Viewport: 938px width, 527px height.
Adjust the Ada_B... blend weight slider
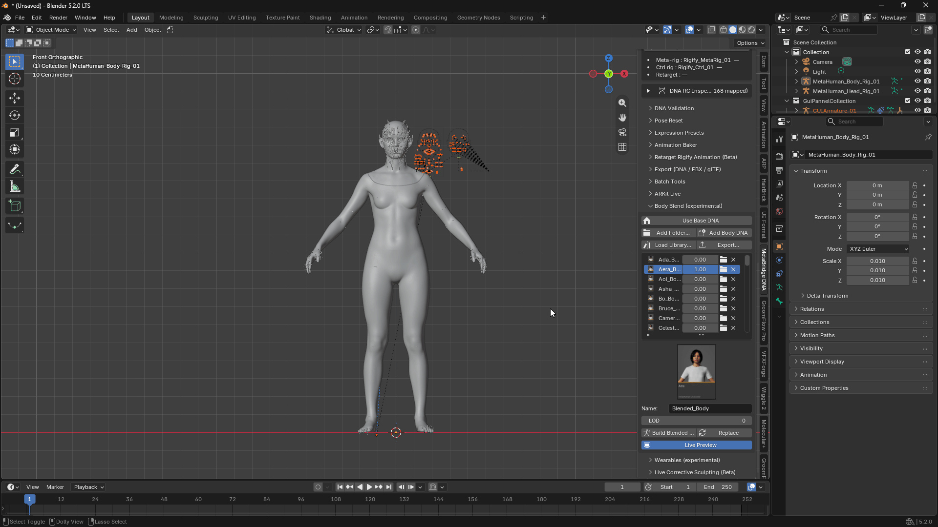pyautogui.click(x=700, y=260)
